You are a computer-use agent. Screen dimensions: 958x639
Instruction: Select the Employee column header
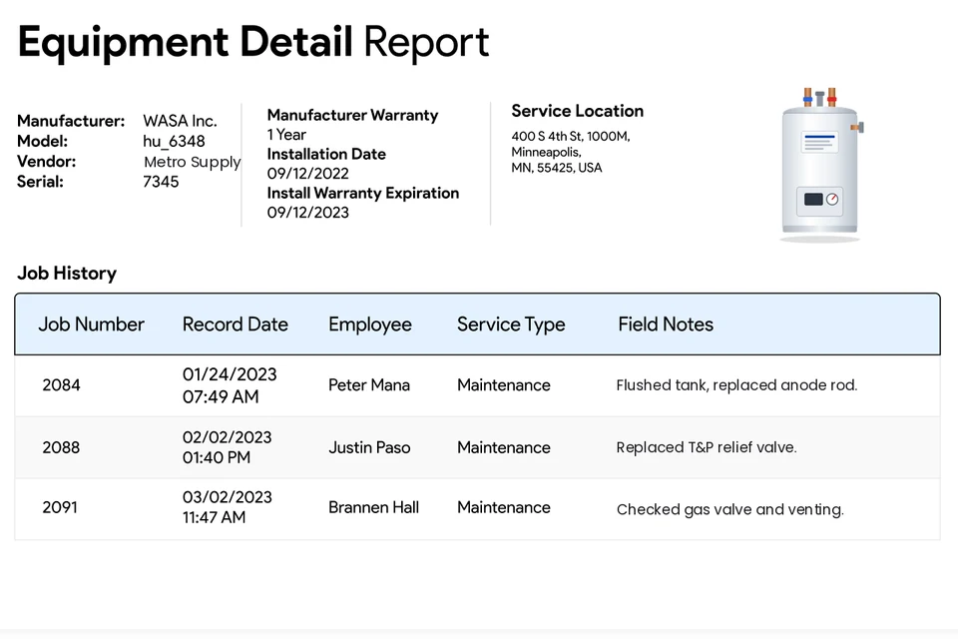click(370, 324)
